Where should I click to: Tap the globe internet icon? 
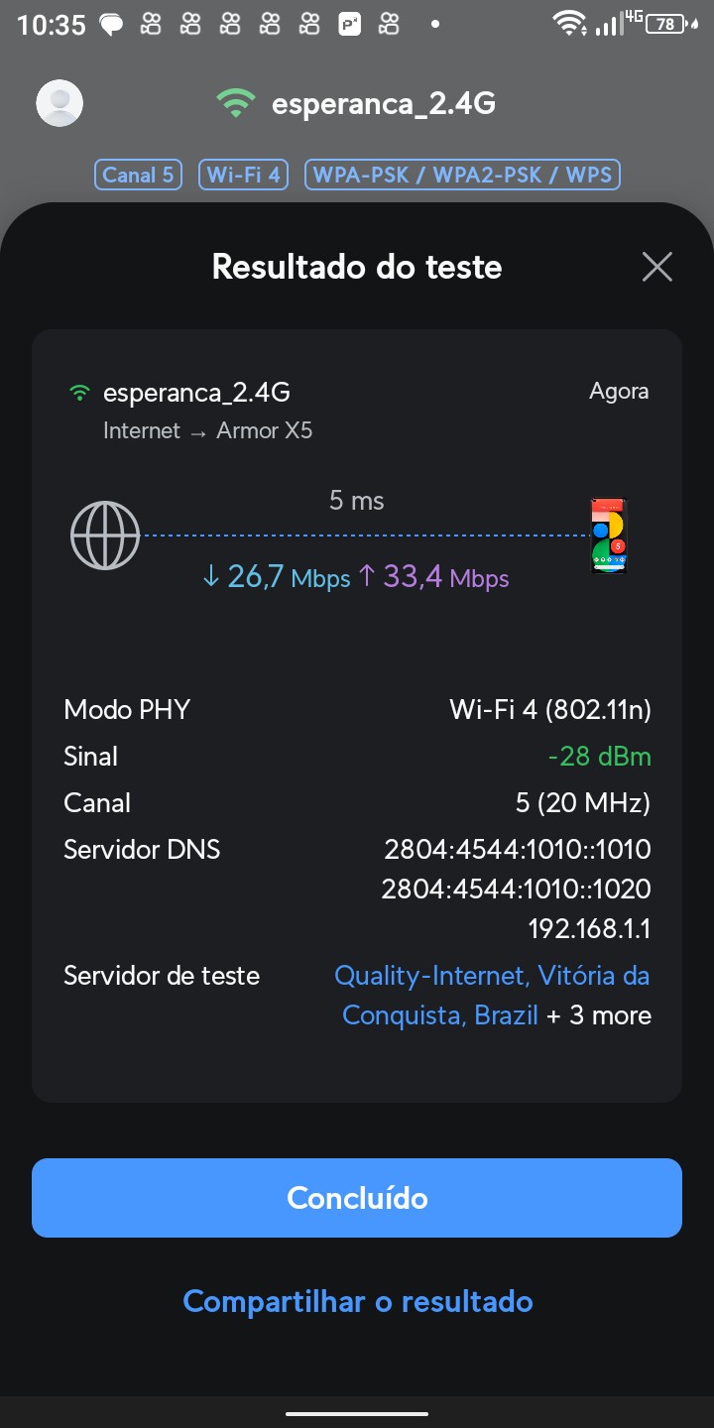[x=105, y=535]
